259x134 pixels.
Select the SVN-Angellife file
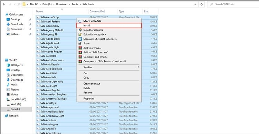tap(48, 129)
